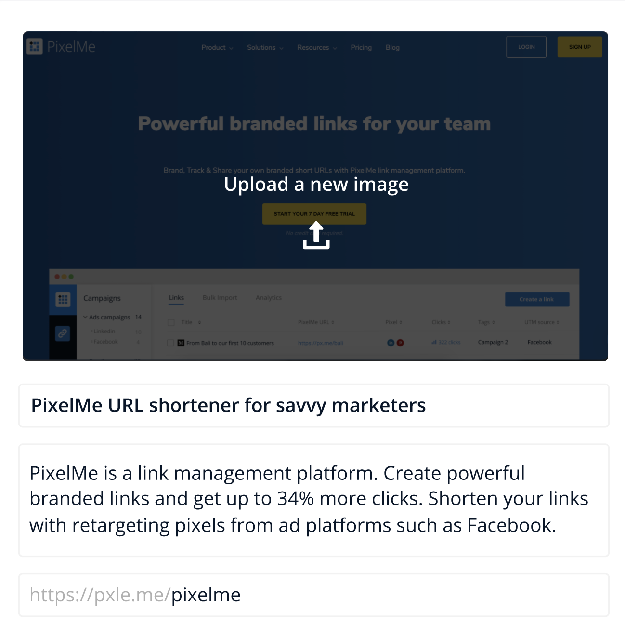Collapse the Ads campaigns tree item
This screenshot has width=625, height=638.
[x=85, y=317]
